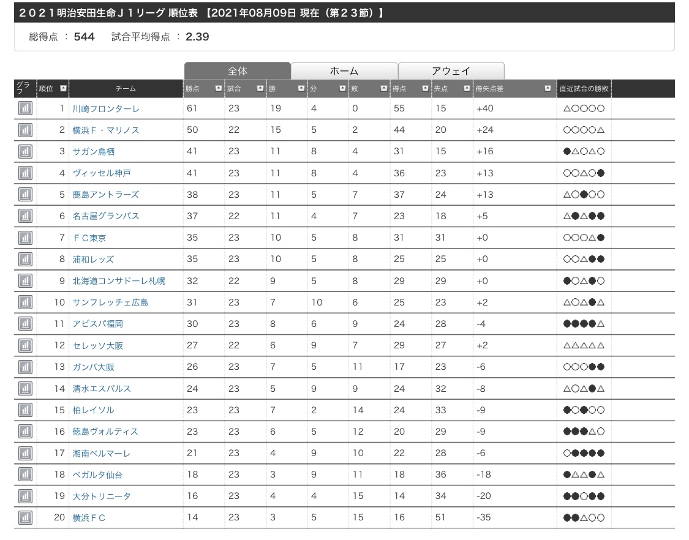Open ヴィッセル神戸 team link
689x540 pixels.
(x=102, y=173)
